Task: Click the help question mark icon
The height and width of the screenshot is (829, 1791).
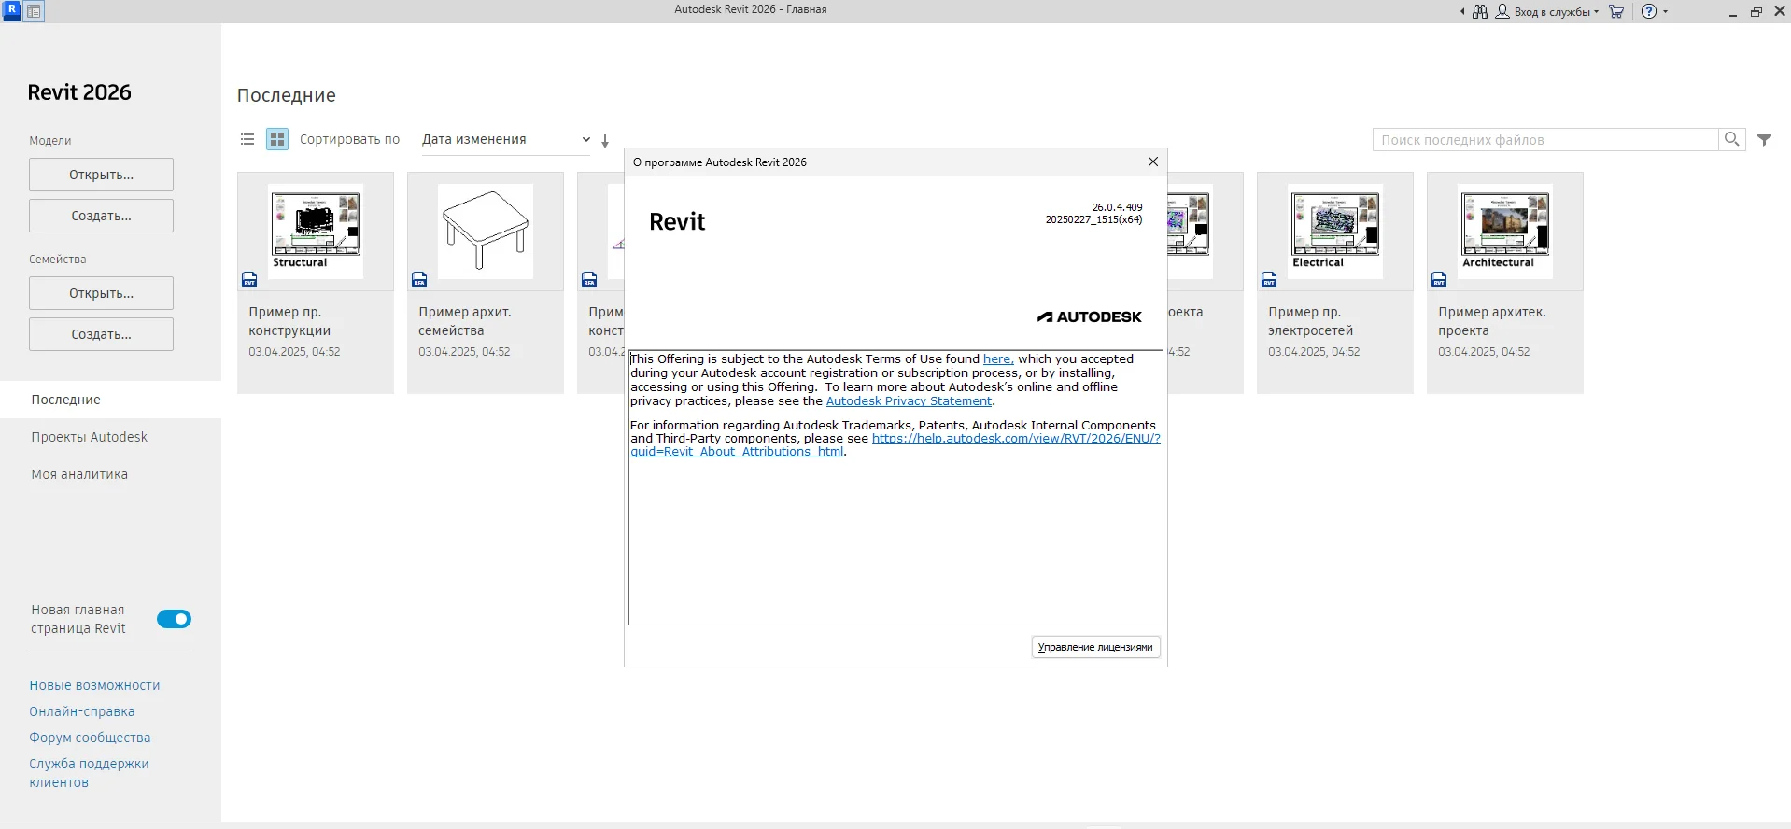Action: (x=1649, y=11)
